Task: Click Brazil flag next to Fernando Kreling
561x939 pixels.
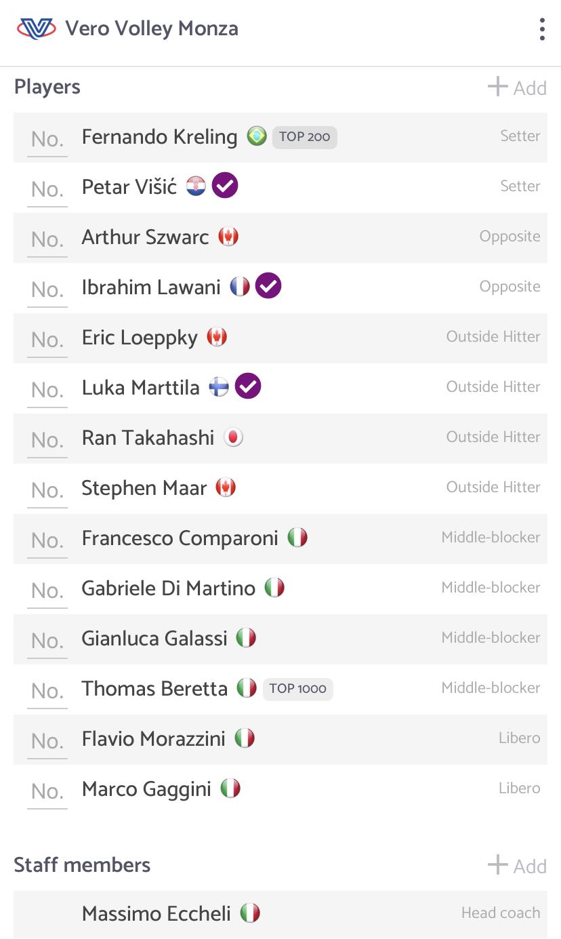Action: pos(257,136)
